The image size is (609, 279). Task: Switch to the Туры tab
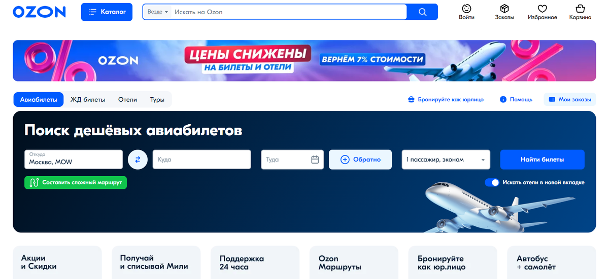coord(157,100)
